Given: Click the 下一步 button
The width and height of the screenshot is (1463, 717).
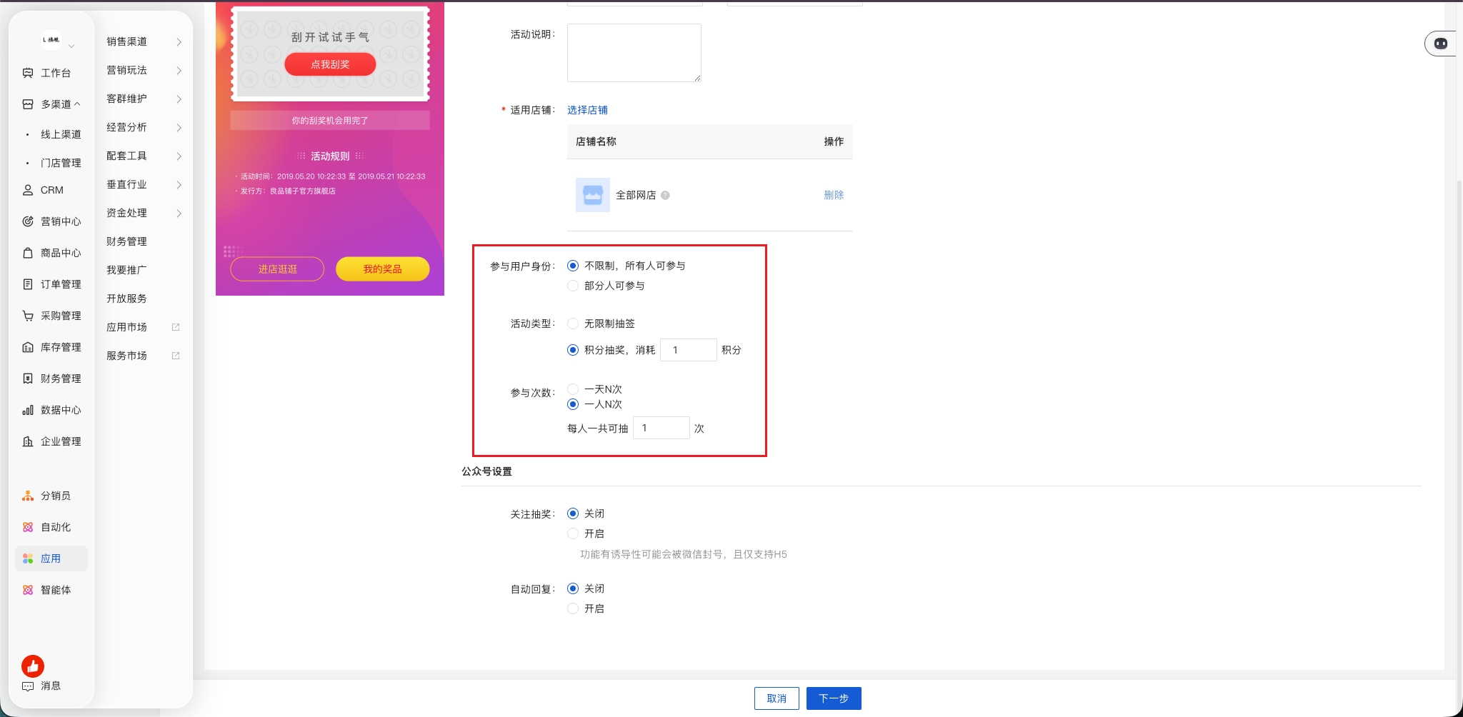Looking at the screenshot, I should (x=834, y=698).
